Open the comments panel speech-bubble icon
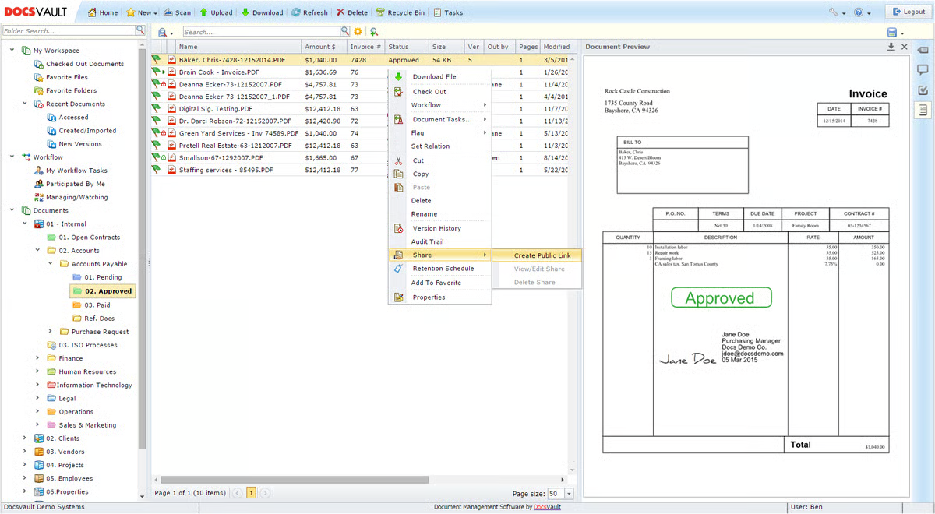 [923, 69]
